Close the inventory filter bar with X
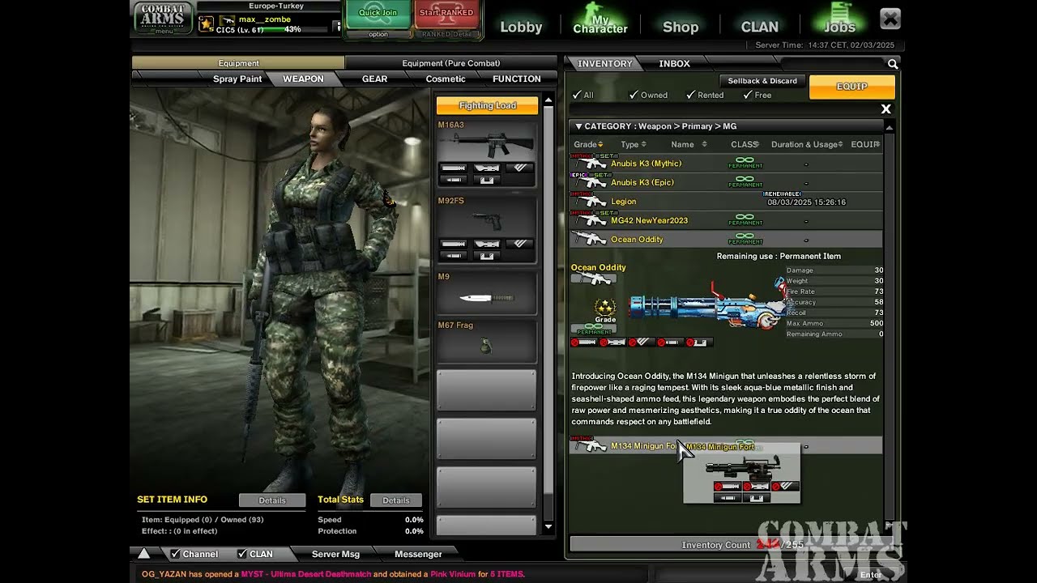1037x583 pixels. tap(886, 109)
